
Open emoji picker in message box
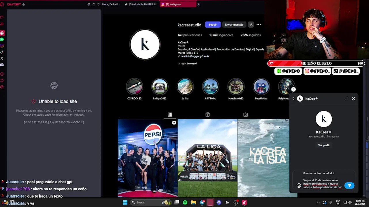pyautogui.click(x=299, y=185)
